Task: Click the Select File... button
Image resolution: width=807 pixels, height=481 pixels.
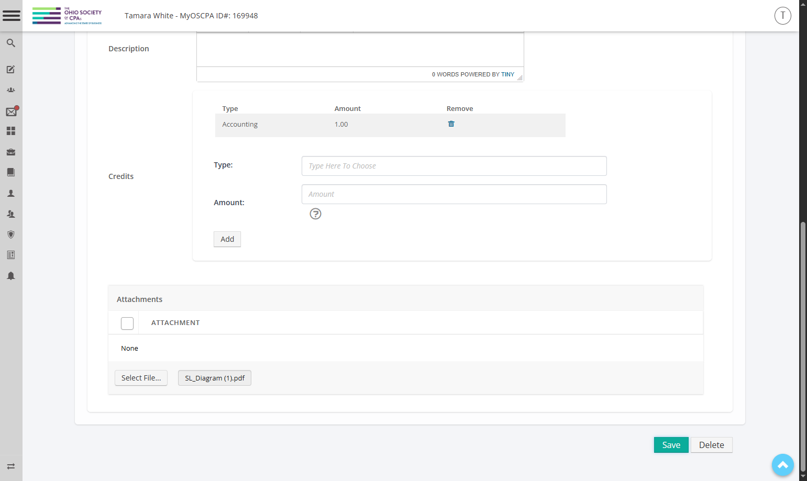Action: click(x=141, y=378)
